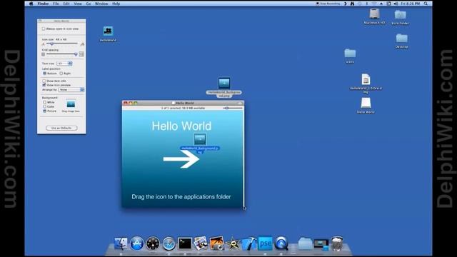
Task: Select the background image icon inside Hello World window
Action: coord(200,139)
